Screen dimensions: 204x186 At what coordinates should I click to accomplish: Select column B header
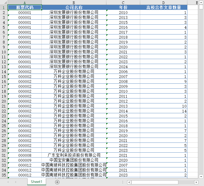coord(74,2)
